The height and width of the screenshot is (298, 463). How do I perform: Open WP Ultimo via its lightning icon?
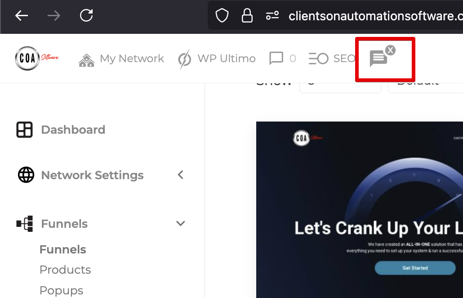coord(184,59)
